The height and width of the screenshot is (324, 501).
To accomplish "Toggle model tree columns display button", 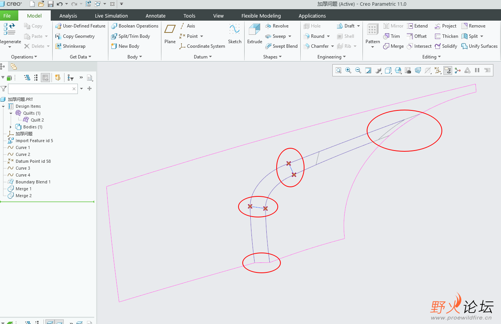I will point(45,78).
